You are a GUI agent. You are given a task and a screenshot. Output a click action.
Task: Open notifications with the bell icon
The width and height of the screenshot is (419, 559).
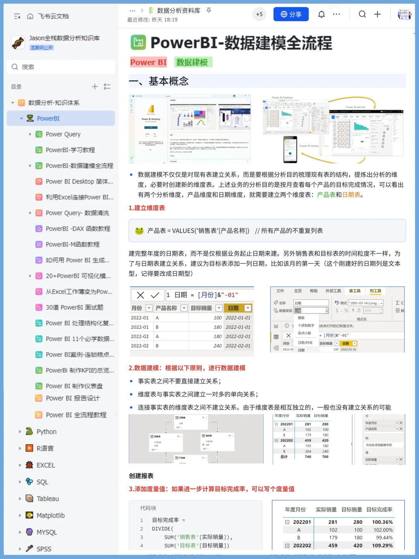pos(322,14)
